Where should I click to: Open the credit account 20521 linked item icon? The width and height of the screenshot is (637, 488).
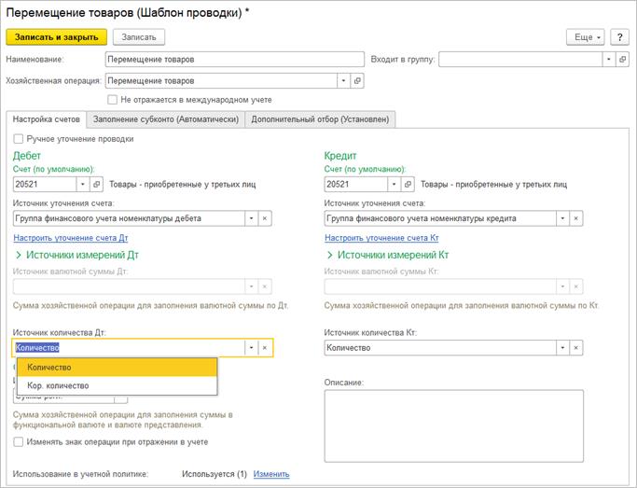pyautogui.click(x=407, y=185)
